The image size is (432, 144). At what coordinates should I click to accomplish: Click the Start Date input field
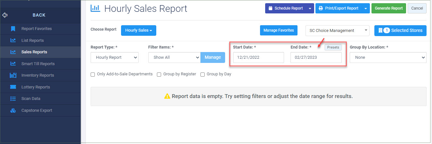258,57
